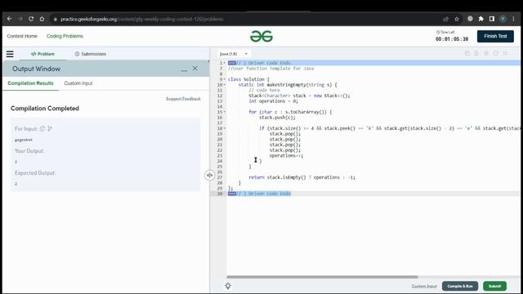The image size is (523, 294).
Task: Bookmark the page with the star icon
Action: coord(457,19)
